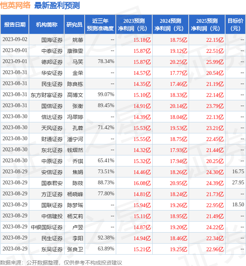Click the 报告日期 column header

click(x=15, y=24)
